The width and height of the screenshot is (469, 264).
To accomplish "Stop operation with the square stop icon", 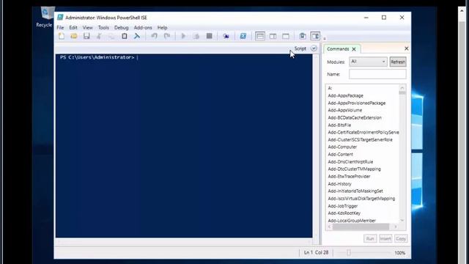I will (x=209, y=36).
